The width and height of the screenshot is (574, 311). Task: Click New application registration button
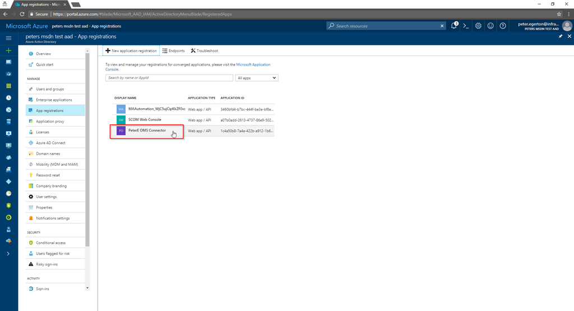click(131, 50)
